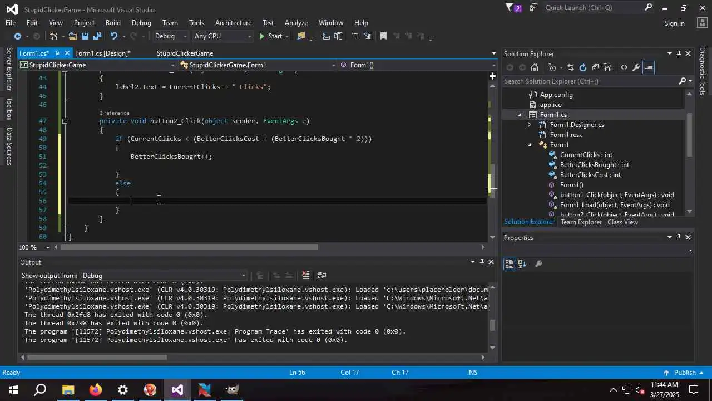Click the New Project toolbar icon
The height and width of the screenshot is (401, 712).
[54, 36]
